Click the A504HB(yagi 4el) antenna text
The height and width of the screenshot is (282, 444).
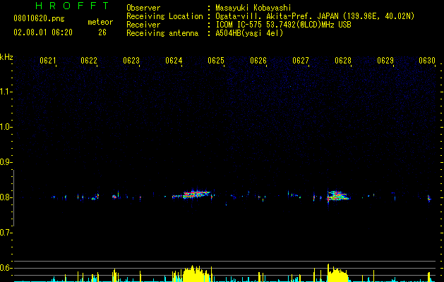[249, 33]
